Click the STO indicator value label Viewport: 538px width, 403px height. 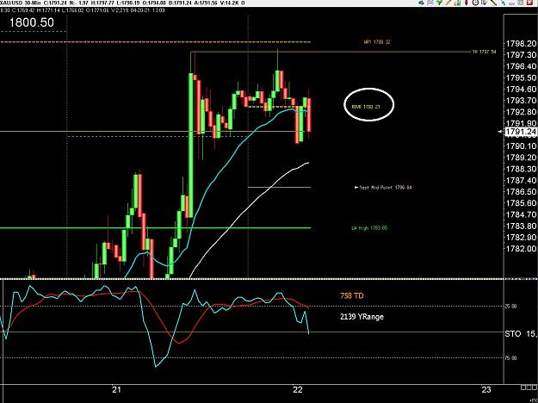click(521, 333)
